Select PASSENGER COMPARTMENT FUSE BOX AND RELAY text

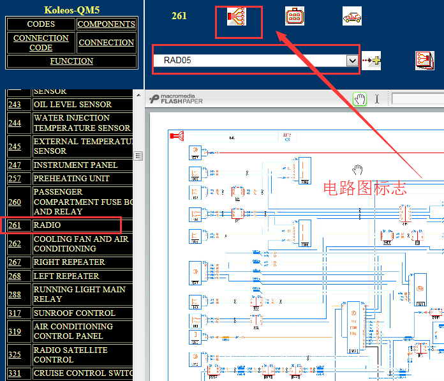[x=83, y=202]
